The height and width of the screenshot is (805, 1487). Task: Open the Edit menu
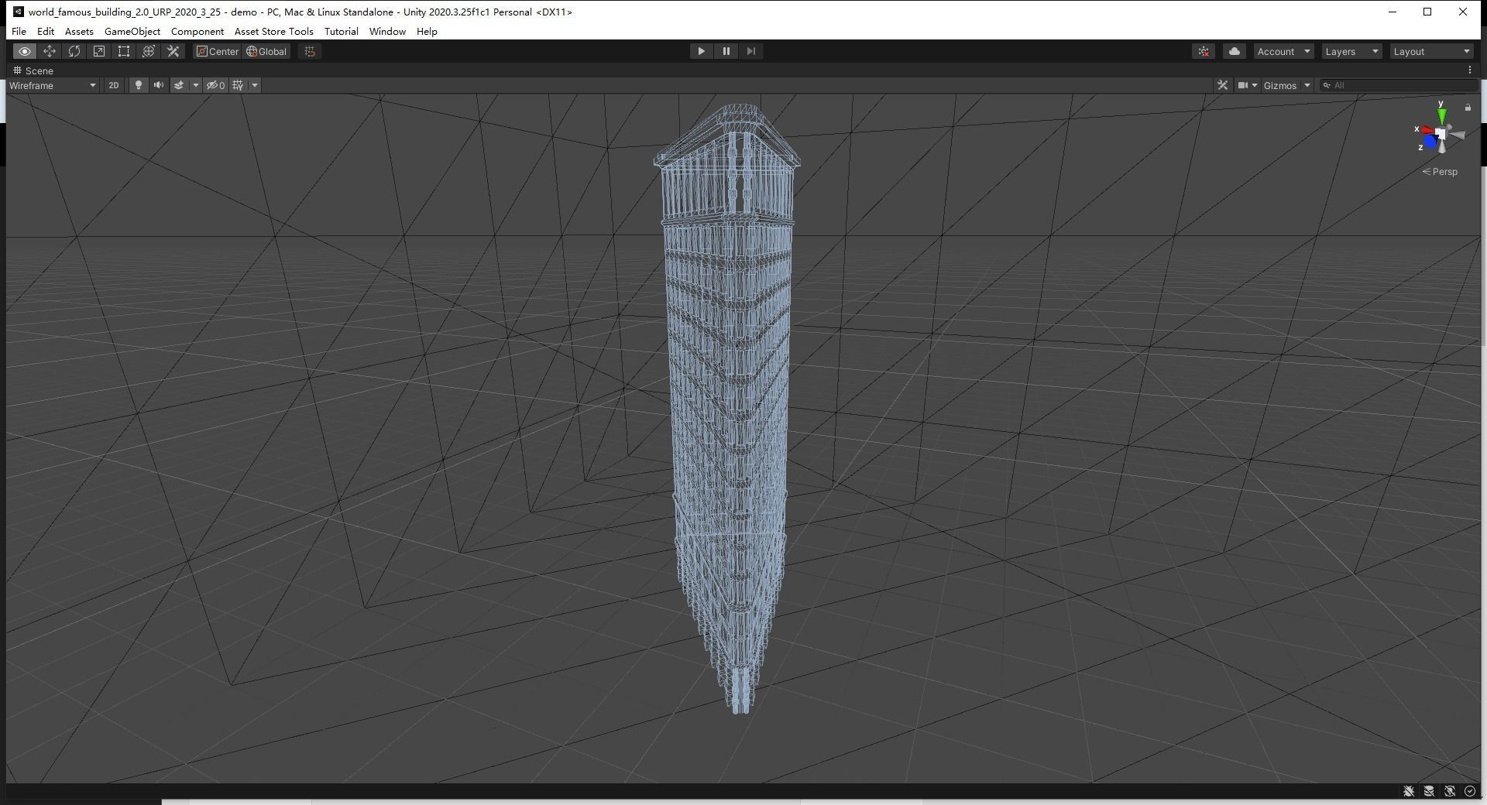click(46, 31)
